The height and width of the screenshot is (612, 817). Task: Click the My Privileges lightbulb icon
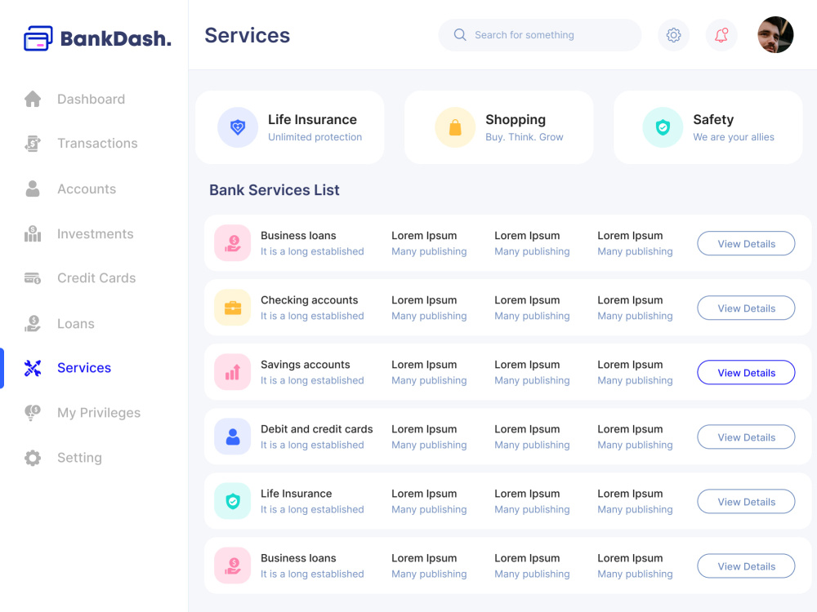click(x=33, y=413)
